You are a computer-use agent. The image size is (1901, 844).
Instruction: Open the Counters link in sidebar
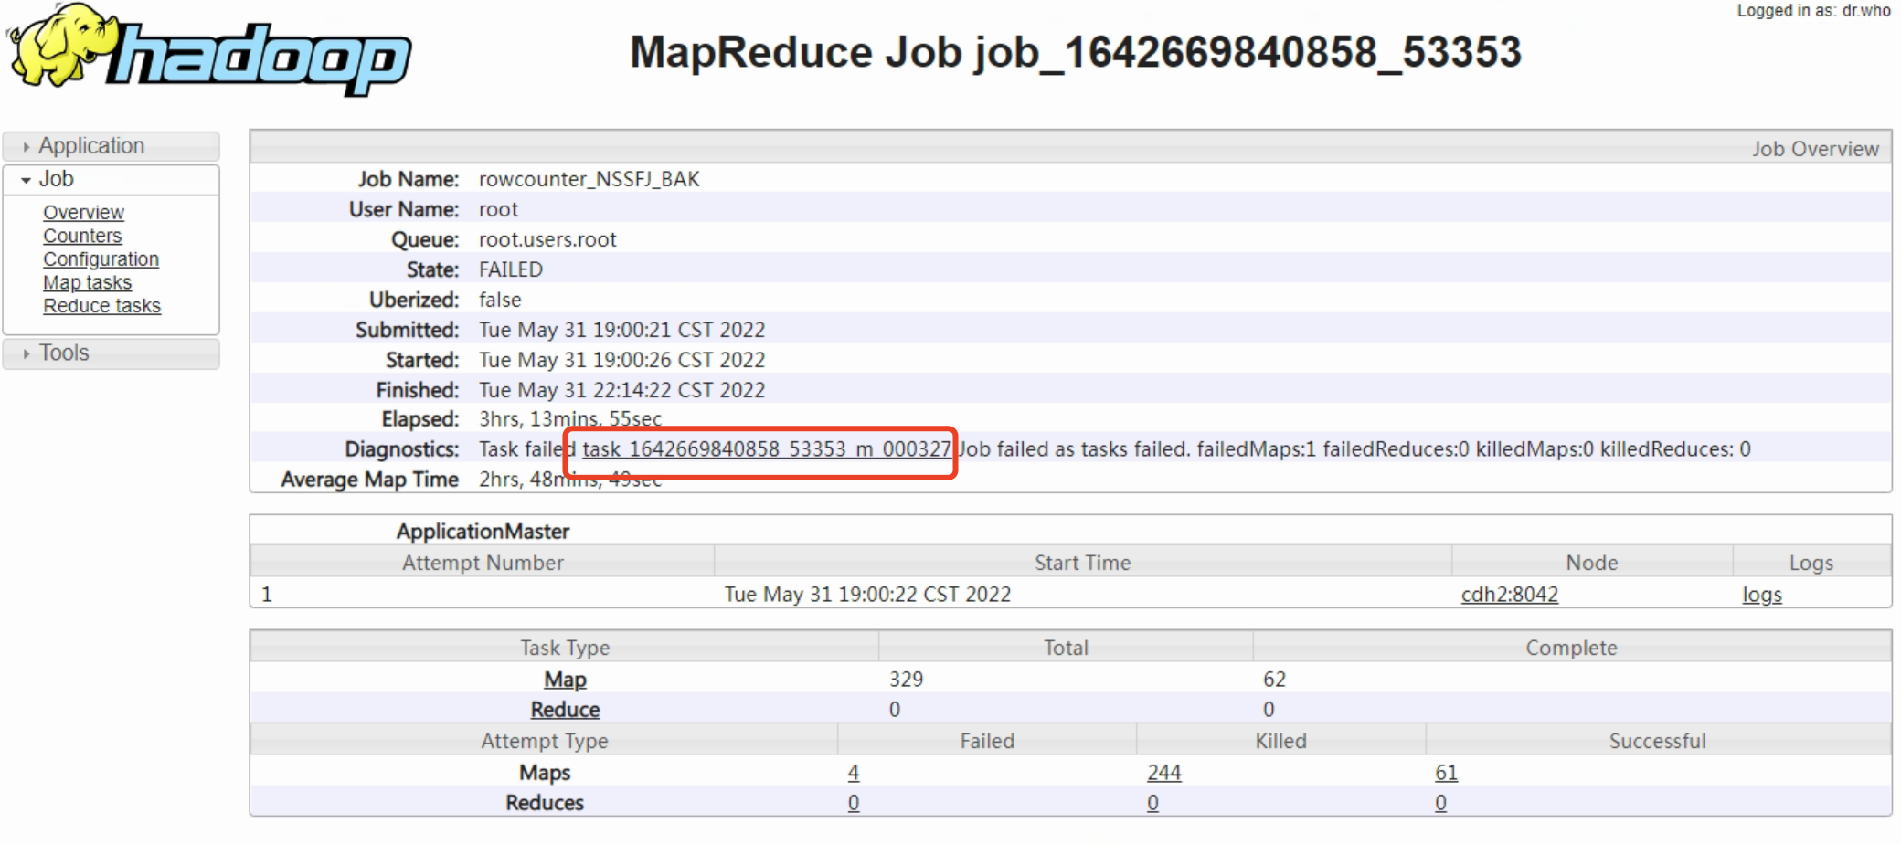[x=82, y=236]
